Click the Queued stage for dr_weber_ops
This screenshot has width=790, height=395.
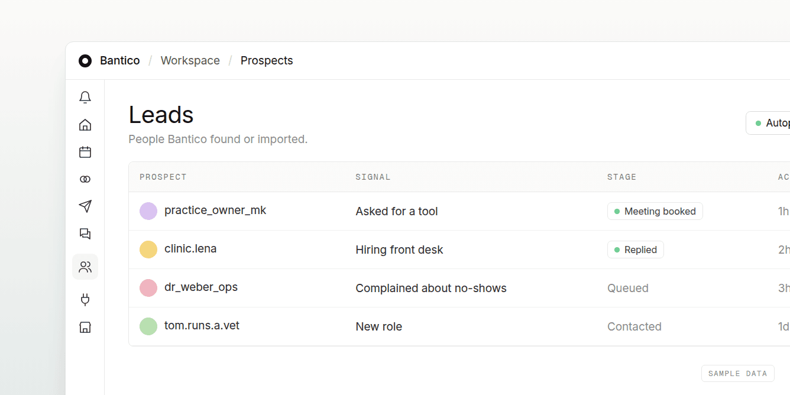(x=628, y=288)
